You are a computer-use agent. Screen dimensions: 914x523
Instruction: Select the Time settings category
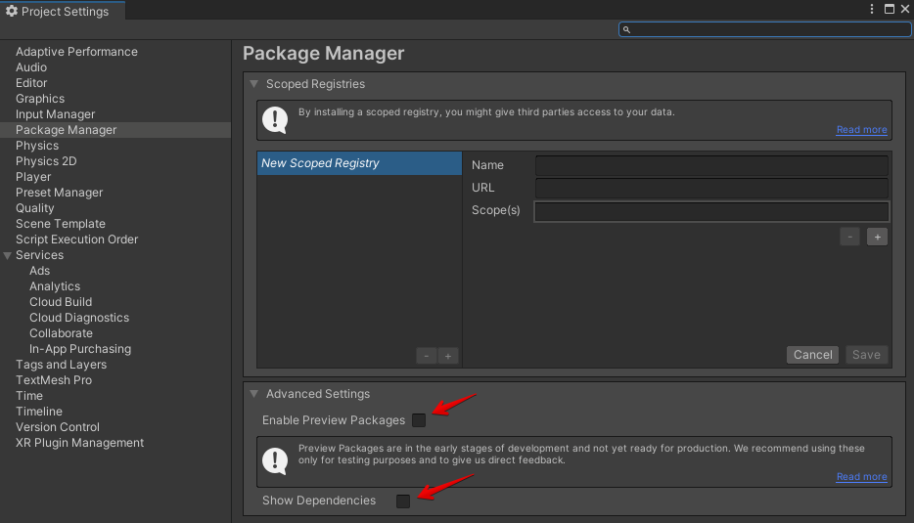(x=29, y=396)
